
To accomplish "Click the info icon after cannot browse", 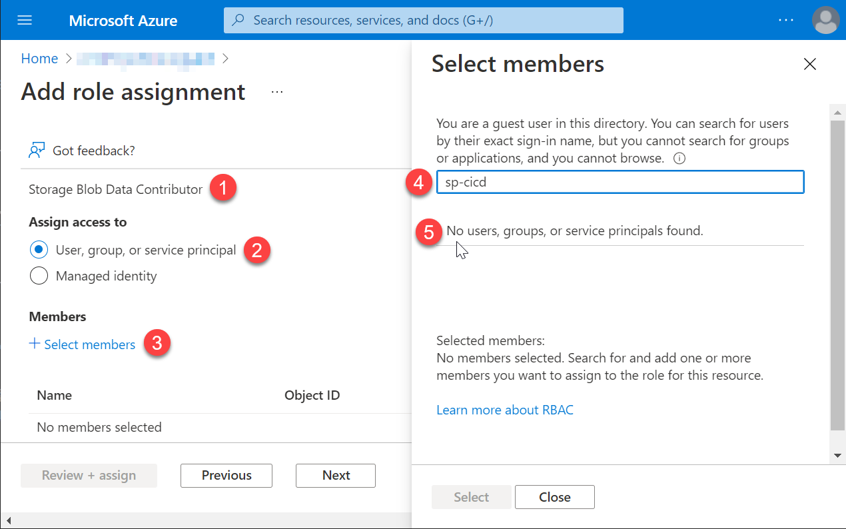I will tap(679, 159).
